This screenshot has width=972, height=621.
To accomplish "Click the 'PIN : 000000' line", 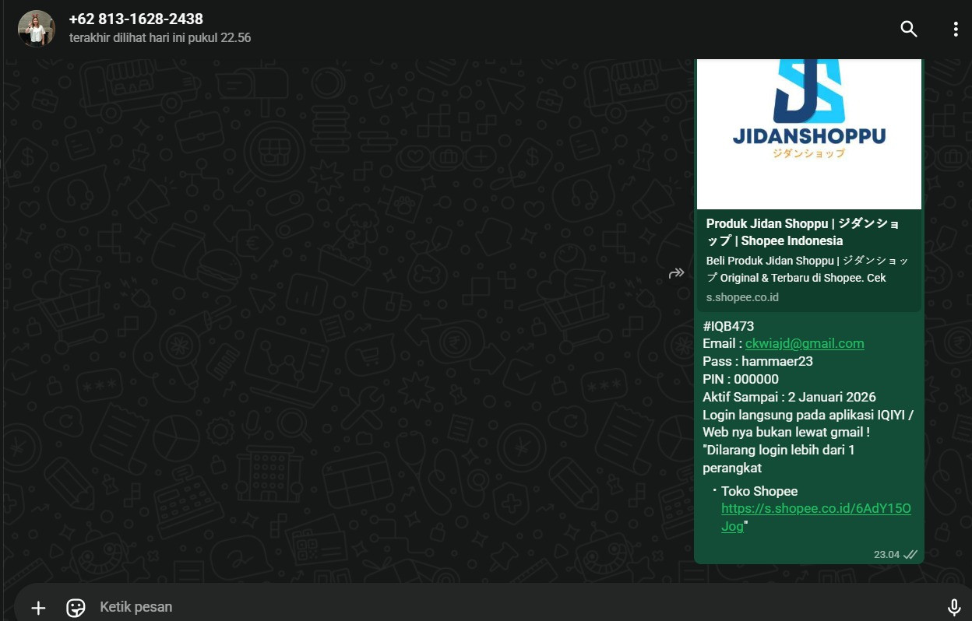I will tap(741, 379).
